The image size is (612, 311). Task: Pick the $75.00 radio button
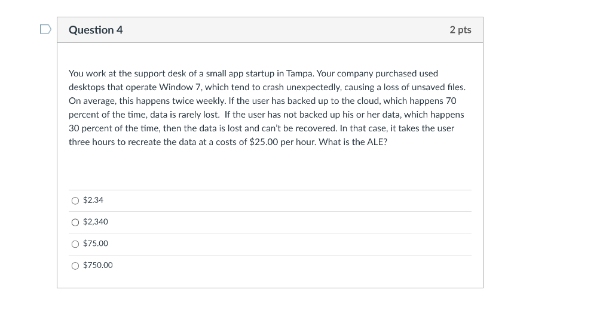(x=75, y=244)
